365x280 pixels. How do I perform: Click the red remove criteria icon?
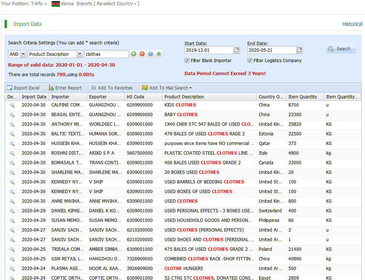click(142, 54)
